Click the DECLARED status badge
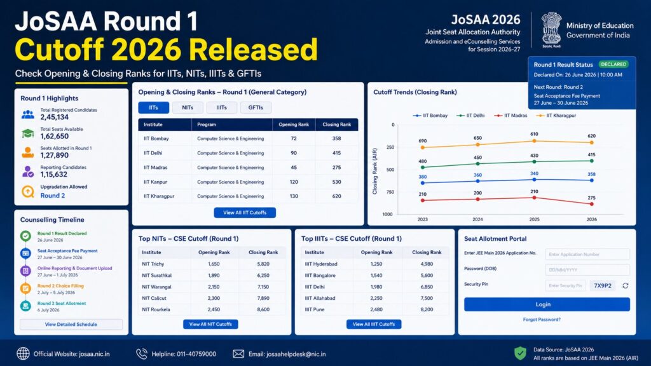The width and height of the screenshot is (651, 366). 613,64
